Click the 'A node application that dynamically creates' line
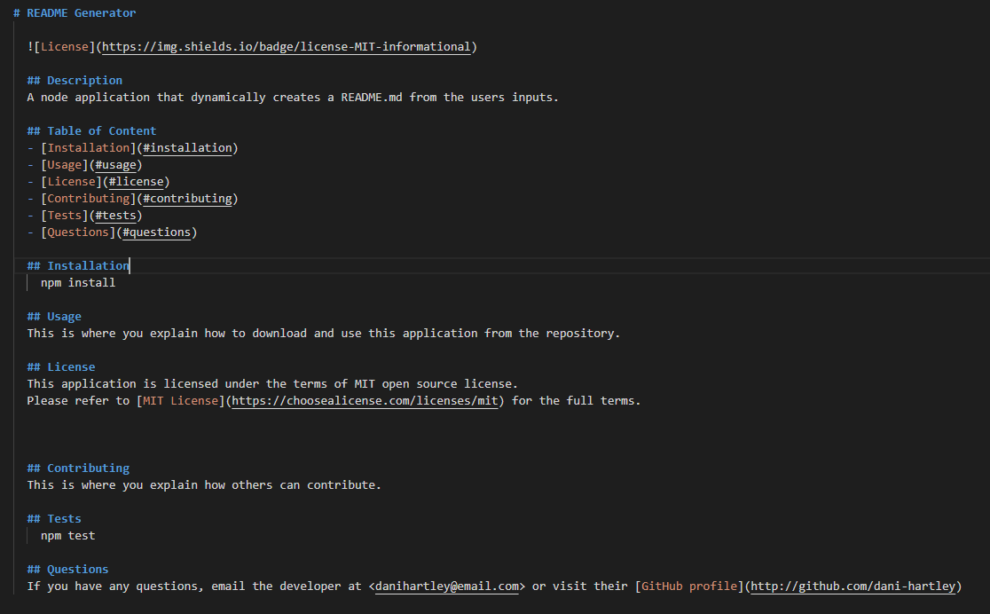Image resolution: width=990 pixels, height=614 pixels. pos(293,98)
